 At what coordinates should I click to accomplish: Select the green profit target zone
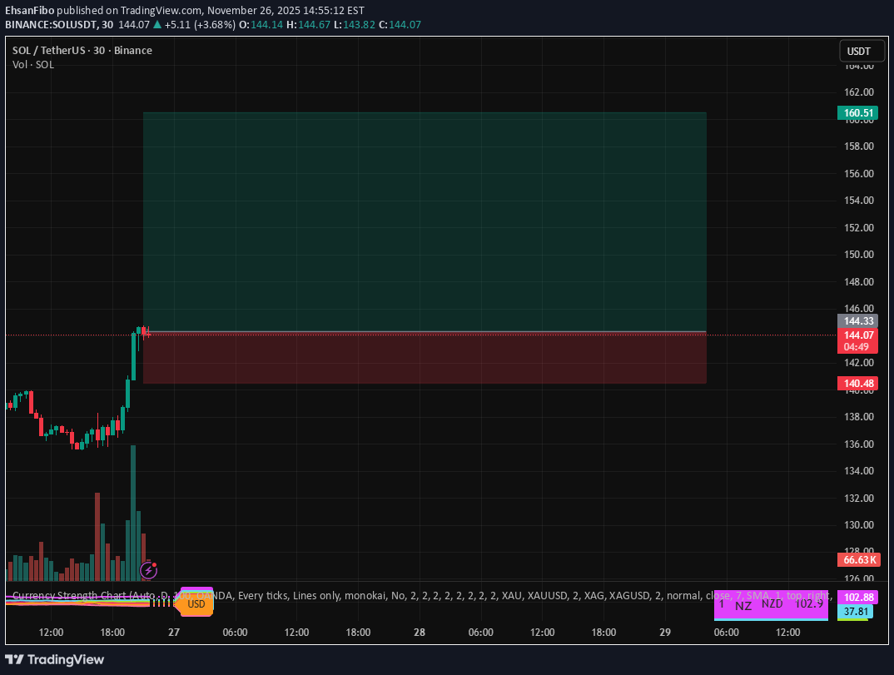click(x=425, y=221)
